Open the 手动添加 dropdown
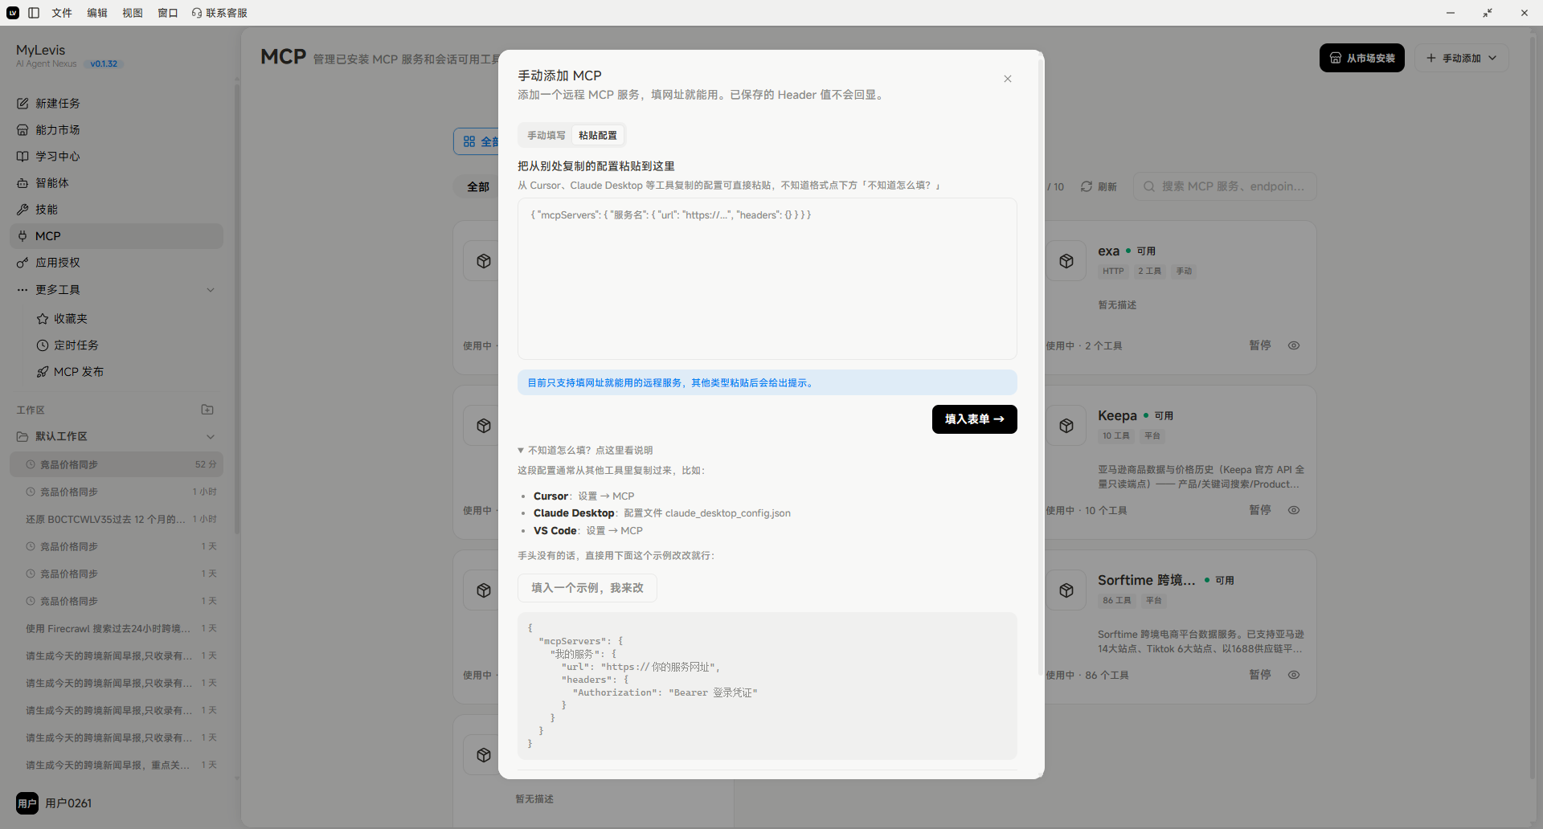 click(1462, 58)
